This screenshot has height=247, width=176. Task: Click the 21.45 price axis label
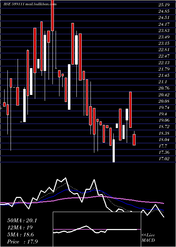pyautogui.click(x=164, y=76)
